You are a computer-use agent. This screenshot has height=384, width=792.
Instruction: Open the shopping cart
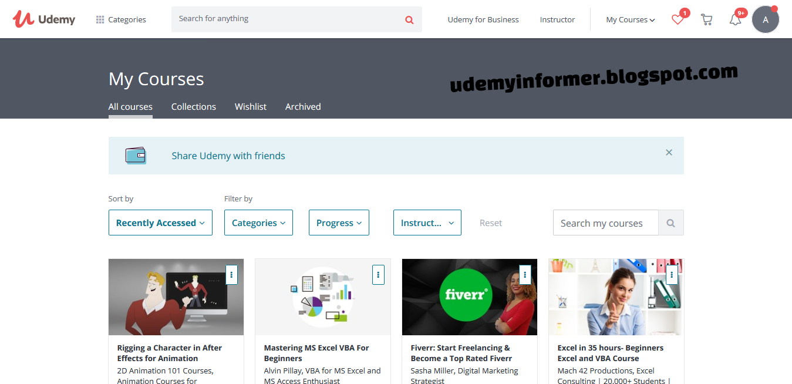[x=706, y=19]
